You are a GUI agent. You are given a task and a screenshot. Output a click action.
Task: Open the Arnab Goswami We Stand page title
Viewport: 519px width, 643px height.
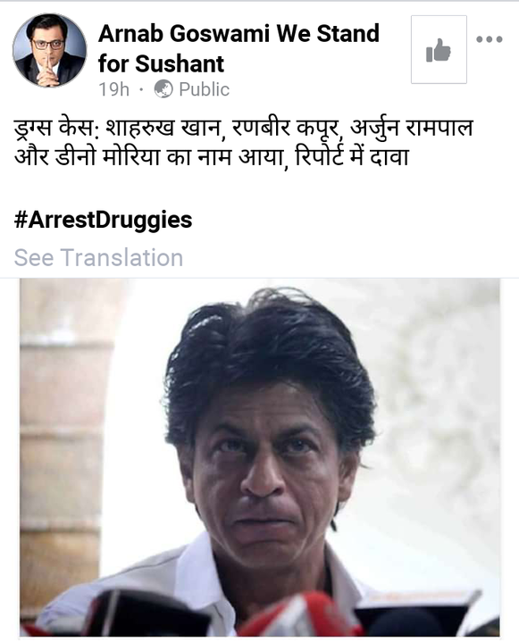pyautogui.click(x=239, y=33)
